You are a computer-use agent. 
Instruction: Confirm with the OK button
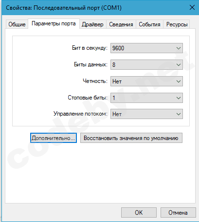click(139, 212)
